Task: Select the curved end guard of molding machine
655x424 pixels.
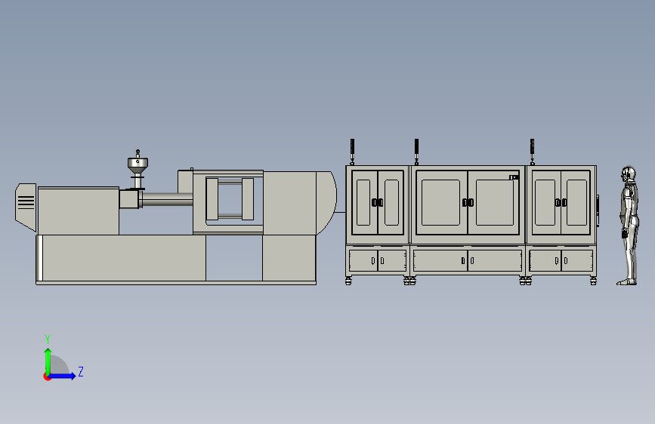Action: pos(326,203)
